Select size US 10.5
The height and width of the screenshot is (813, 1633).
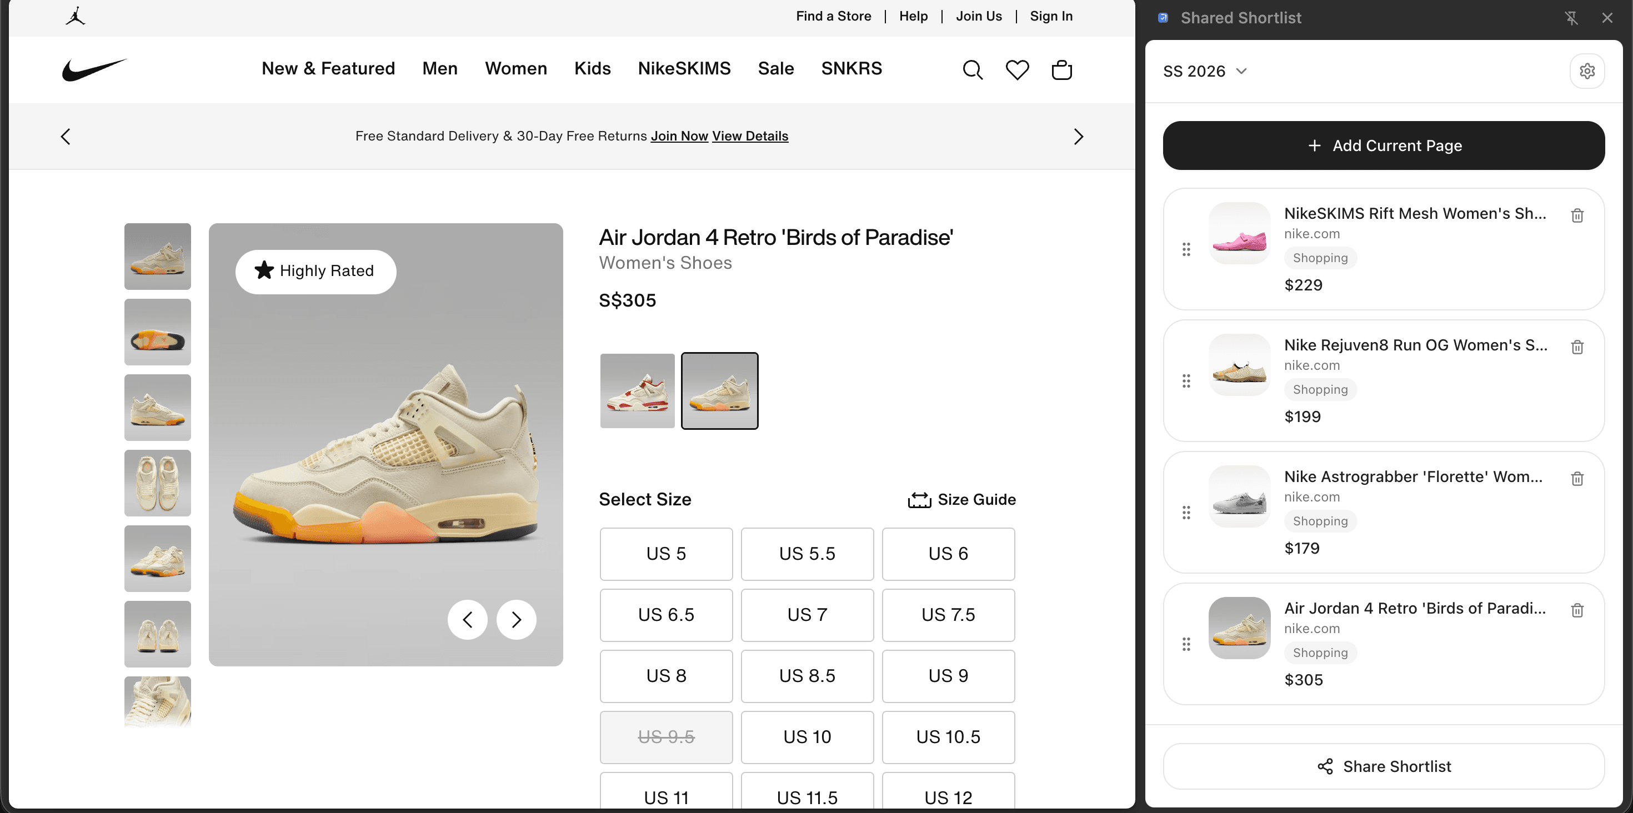pos(948,737)
